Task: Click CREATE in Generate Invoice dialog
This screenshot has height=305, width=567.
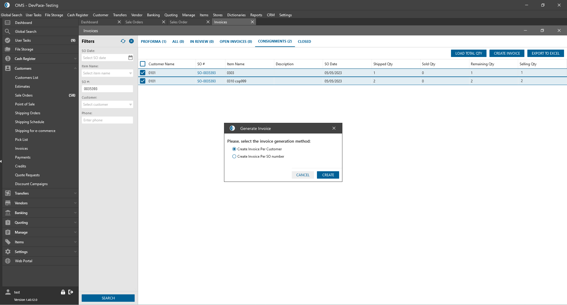Action: [x=328, y=175]
